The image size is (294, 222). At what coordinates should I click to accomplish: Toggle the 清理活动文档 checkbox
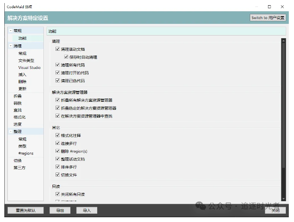tap(58, 49)
